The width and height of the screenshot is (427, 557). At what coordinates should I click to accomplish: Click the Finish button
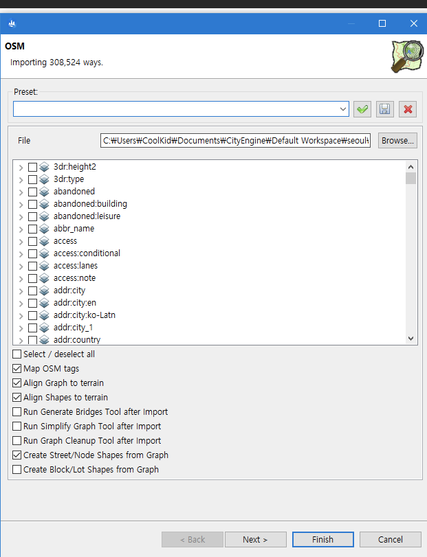[x=322, y=539]
